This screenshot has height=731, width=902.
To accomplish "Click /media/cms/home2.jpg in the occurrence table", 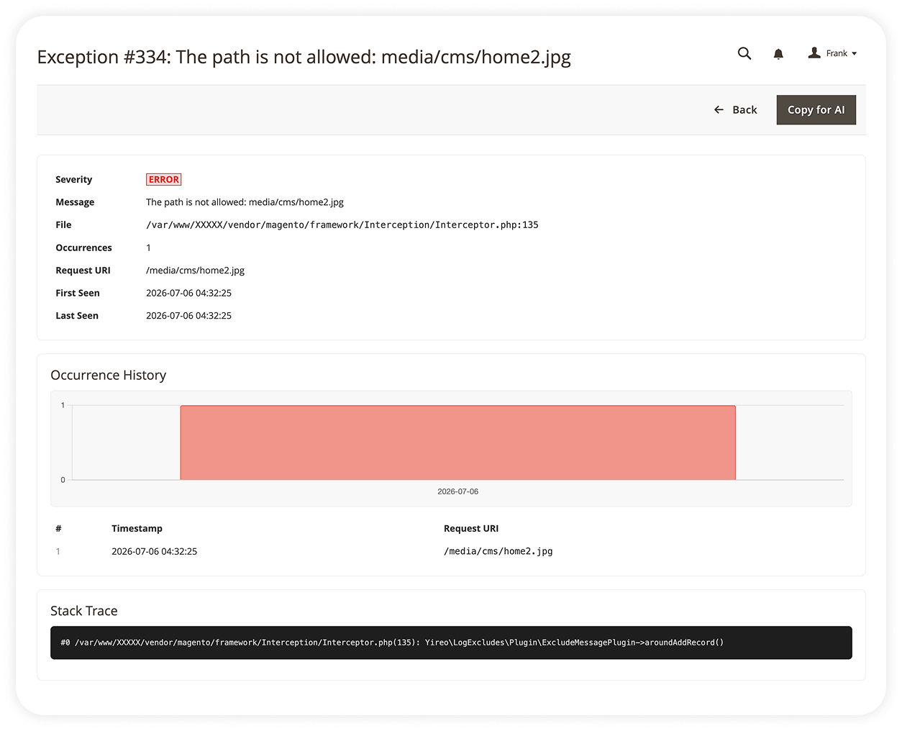I will [x=498, y=552].
